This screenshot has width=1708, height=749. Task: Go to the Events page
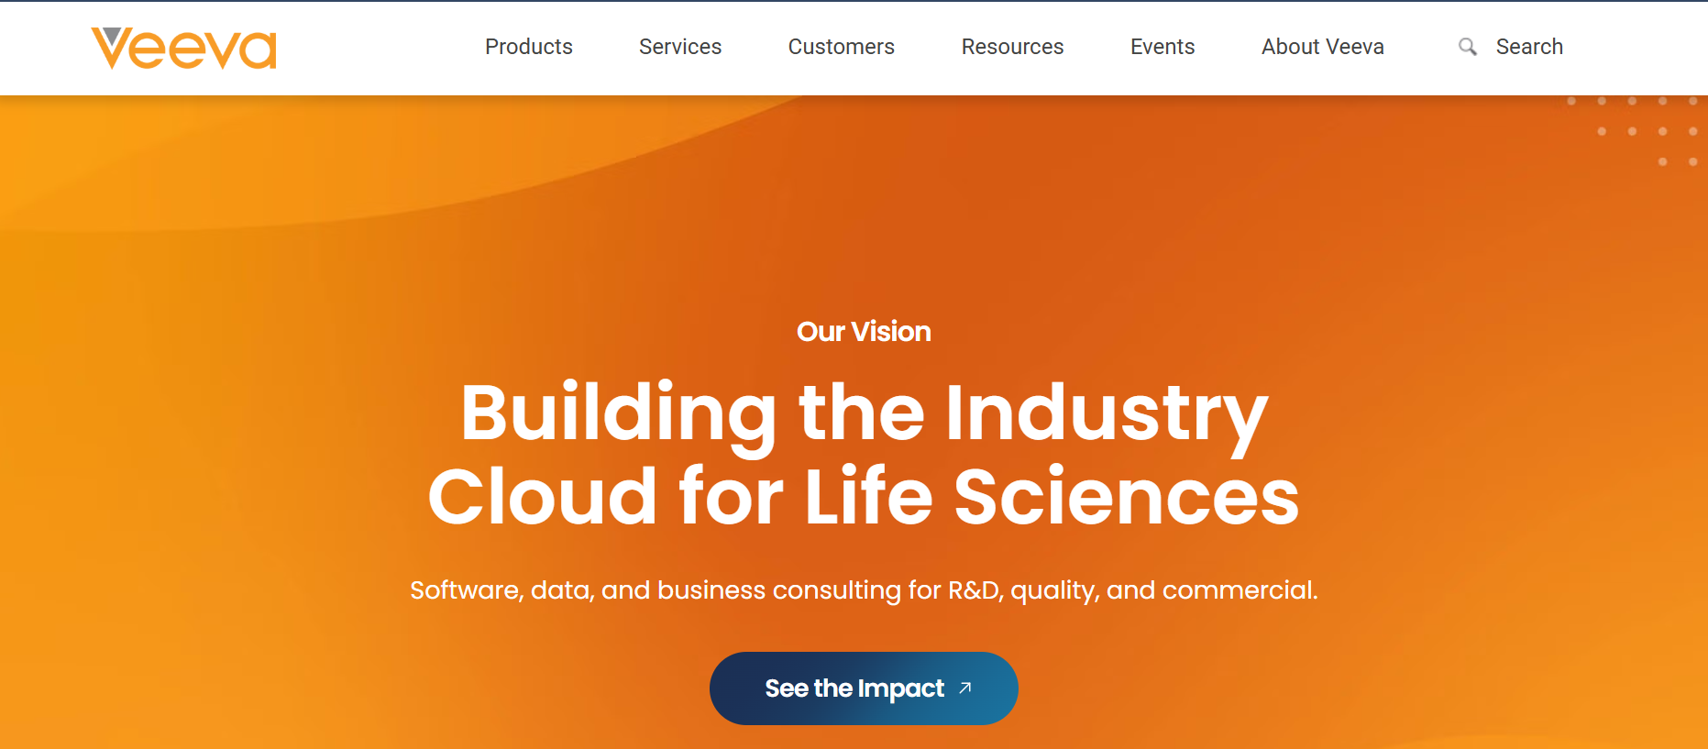pos(1163,47)
